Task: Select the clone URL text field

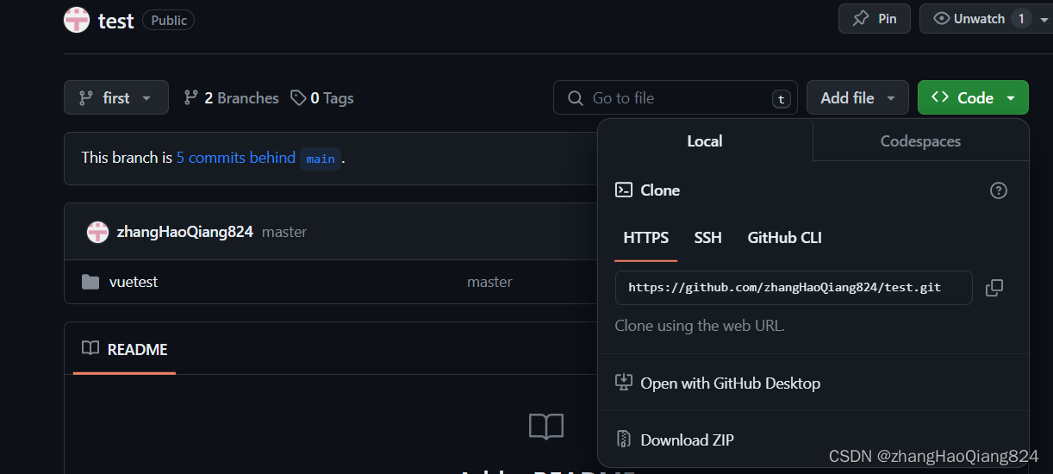Action: [x=794, y=288]
